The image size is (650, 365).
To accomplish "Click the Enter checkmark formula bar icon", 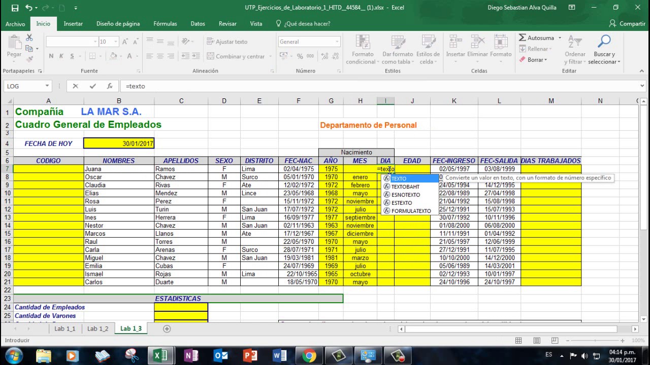I will [x=92, y=86].
